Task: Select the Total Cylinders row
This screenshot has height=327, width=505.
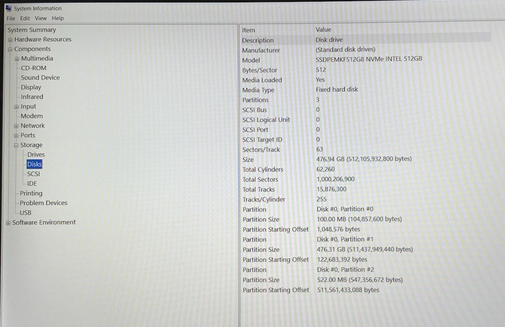Action: [366, 169]
